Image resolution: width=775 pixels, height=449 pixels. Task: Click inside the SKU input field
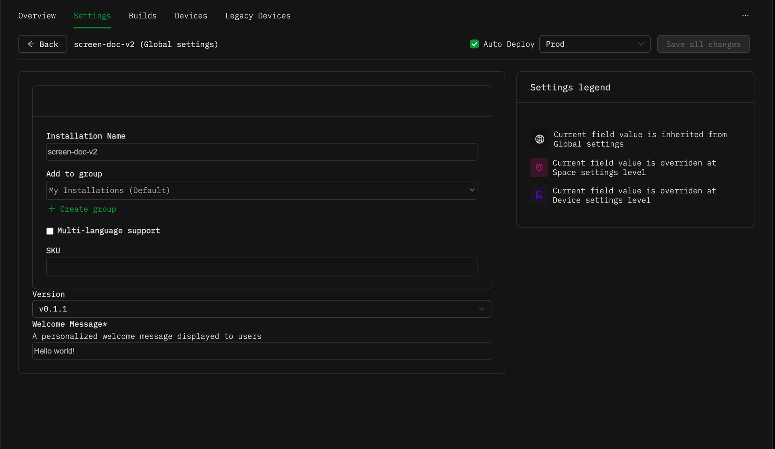262,266
